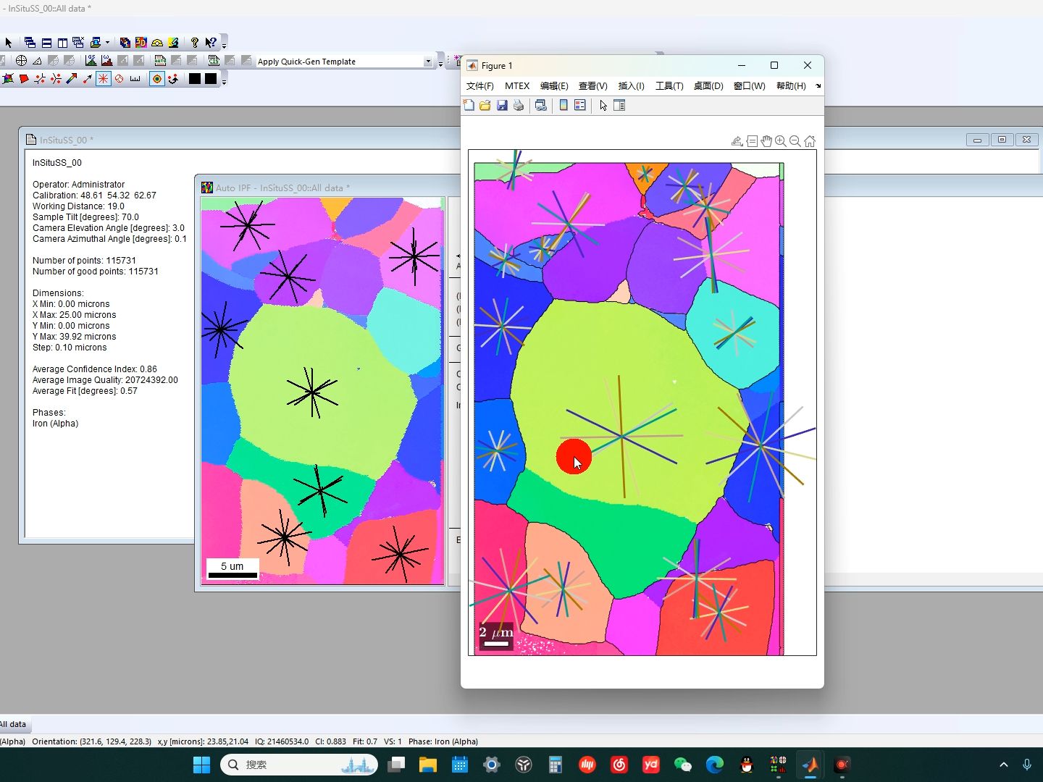The width and height of the screenshot is (1043, 782).
Task: Select the zoom out tool above plot
Action: (795, 141)
